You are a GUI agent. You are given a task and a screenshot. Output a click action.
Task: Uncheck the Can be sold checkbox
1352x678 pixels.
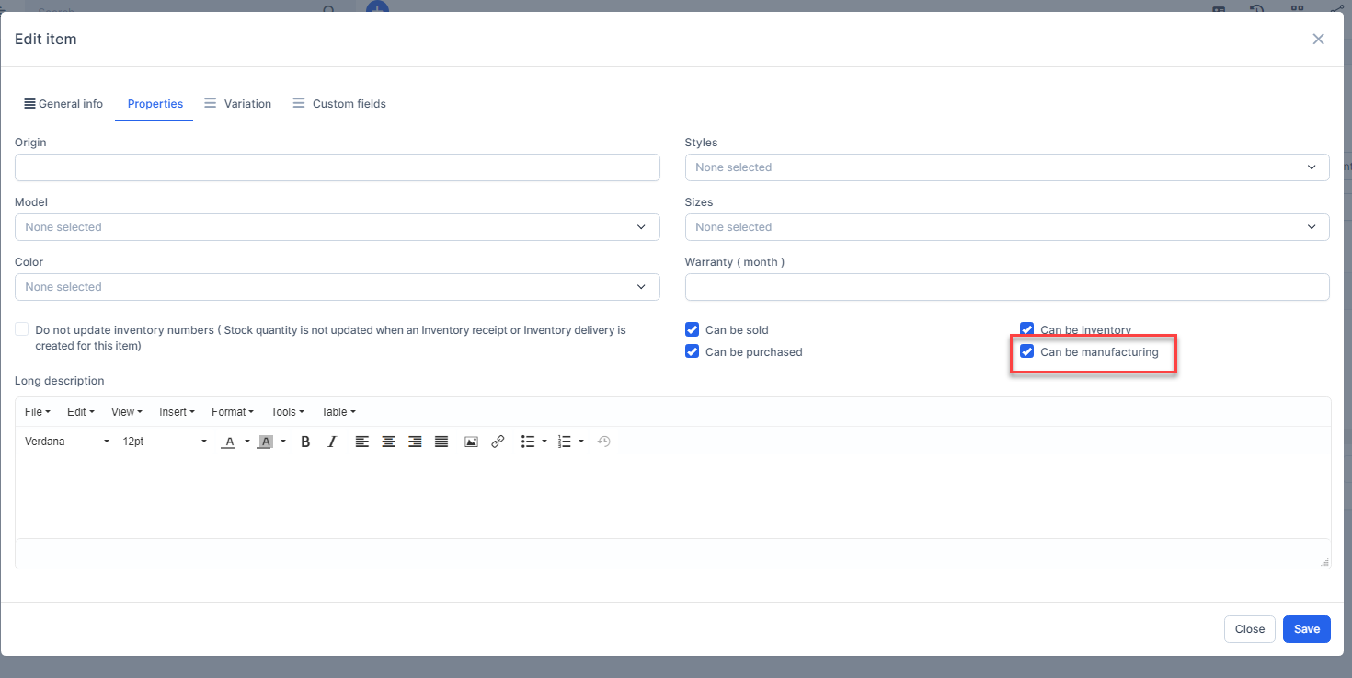point(693,329)
